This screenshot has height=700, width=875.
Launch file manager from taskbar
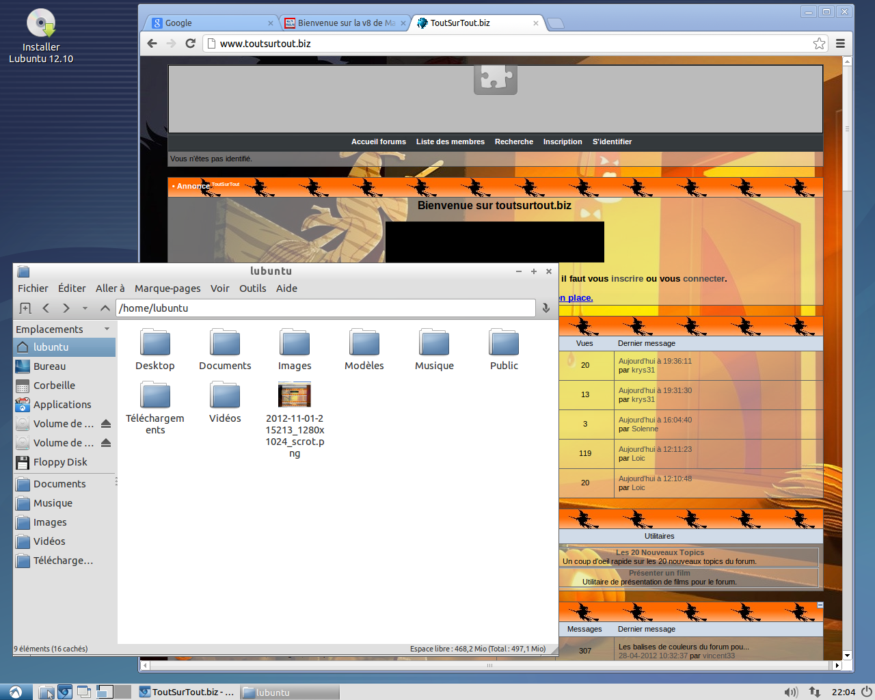(46, 692)
